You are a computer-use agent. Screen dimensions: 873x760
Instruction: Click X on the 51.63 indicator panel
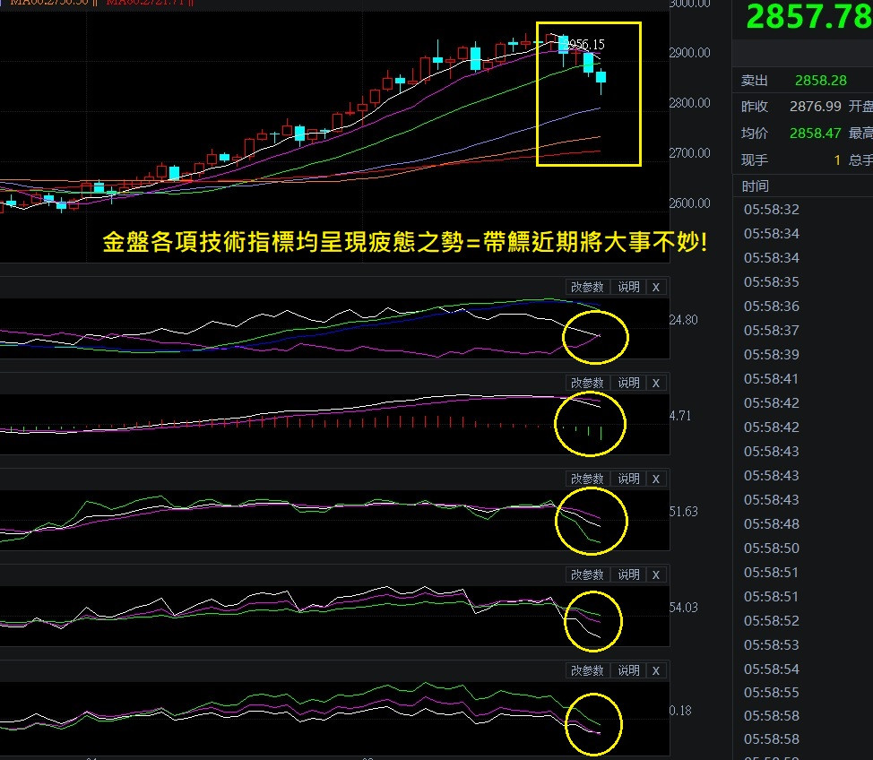656,479
